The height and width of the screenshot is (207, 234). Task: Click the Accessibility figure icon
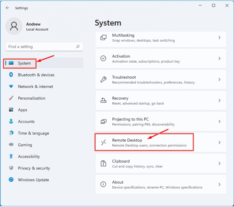(11, 156)
